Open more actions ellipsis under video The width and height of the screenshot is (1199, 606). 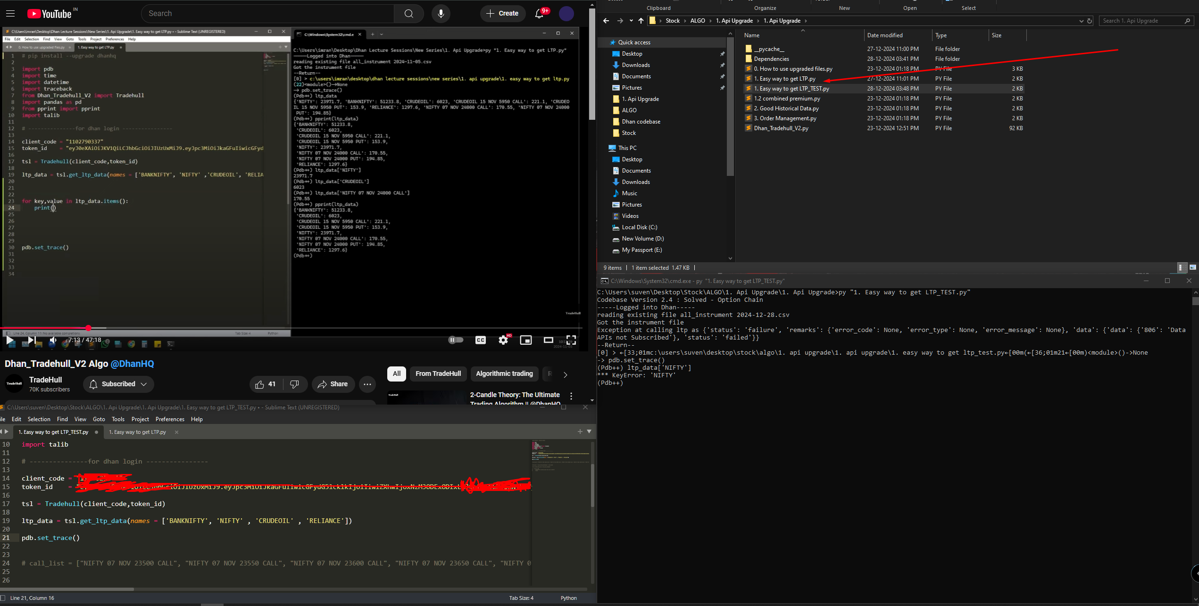[367, 384]
